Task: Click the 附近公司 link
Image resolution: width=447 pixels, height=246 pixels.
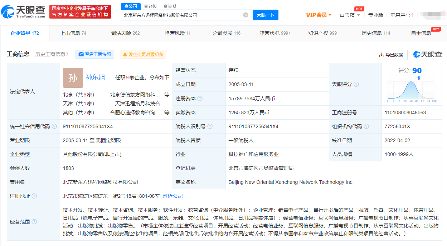Action: (173, 196)
